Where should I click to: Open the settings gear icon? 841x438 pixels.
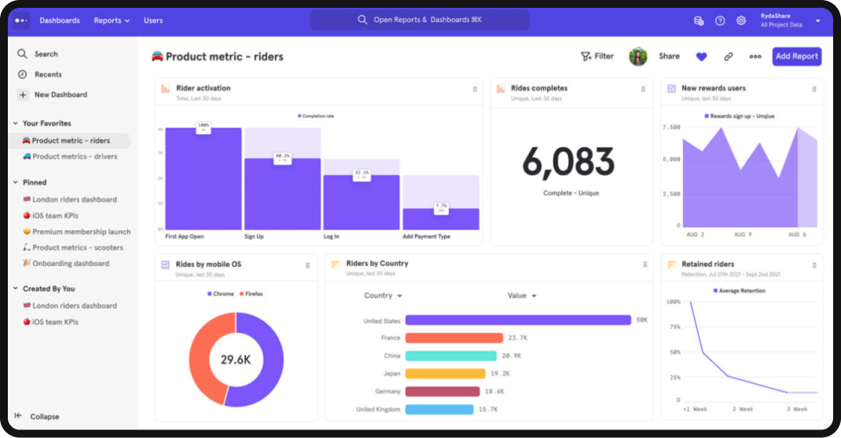(740, 21)
